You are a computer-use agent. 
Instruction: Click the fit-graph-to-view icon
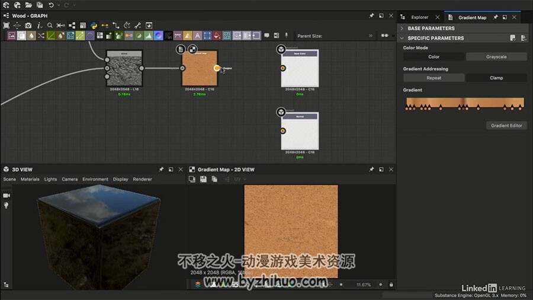click(x=7, y=25)
